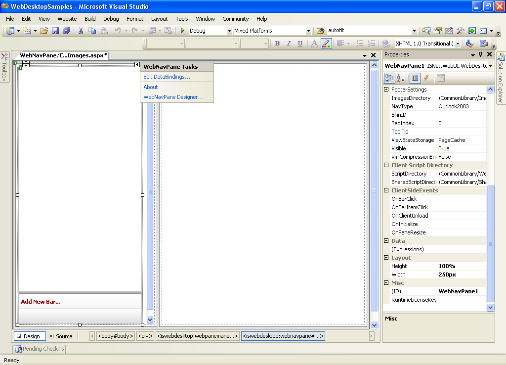Sort properties alphabetically with the A-Z icon
Viewport: 506px width, 365px height.
[x=401, y=78]
